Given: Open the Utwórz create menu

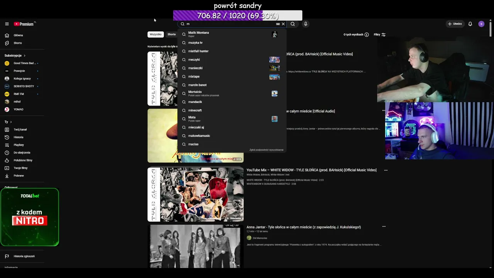Looking at the screenshot, I should click(455, 24).
